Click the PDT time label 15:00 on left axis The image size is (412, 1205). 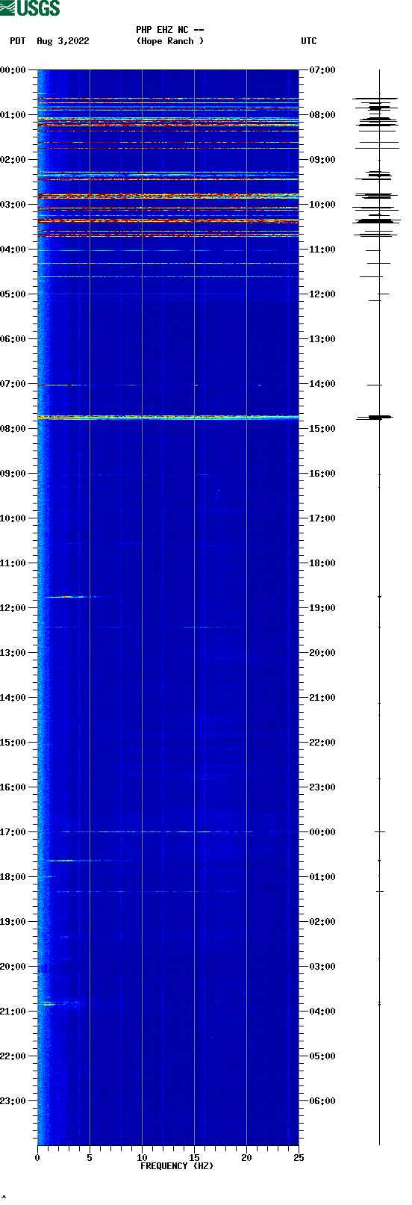click(x=13, y=743)
